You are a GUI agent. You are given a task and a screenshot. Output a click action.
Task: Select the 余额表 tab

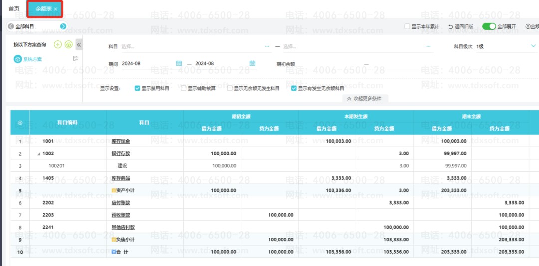(44, 9)
